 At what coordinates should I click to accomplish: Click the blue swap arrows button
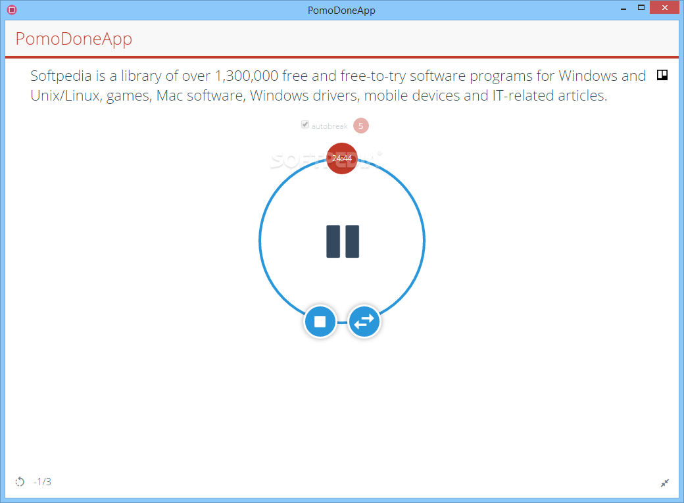pyautogui.click(x=364, y=322)
